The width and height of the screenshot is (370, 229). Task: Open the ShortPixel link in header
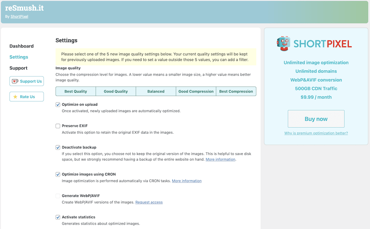[19, 17]
